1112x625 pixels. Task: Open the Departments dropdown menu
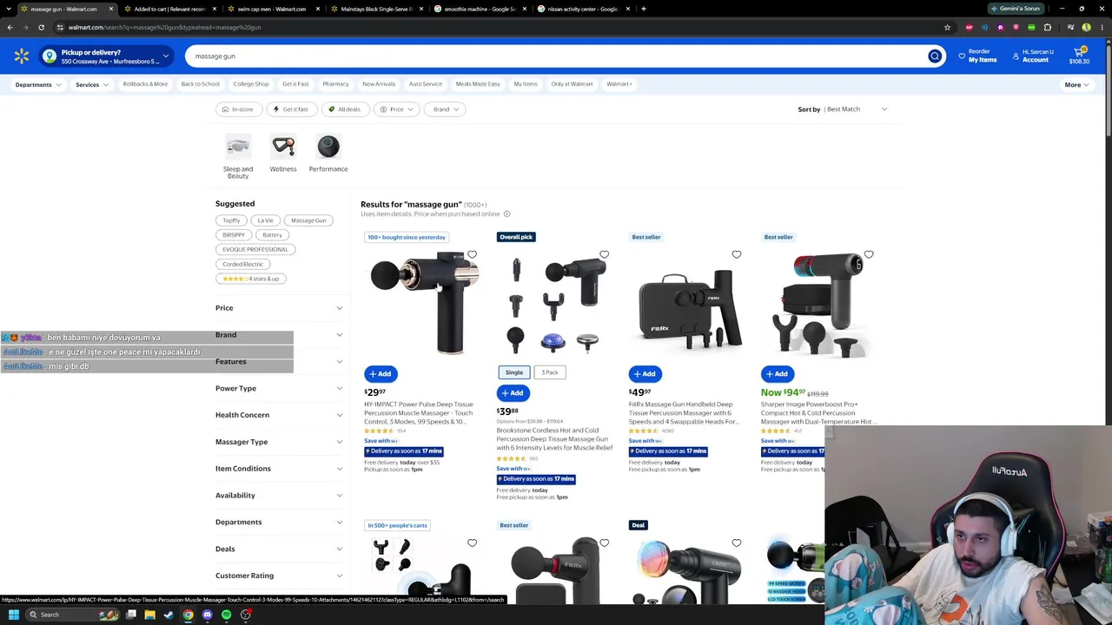click(x=38, y=85)
